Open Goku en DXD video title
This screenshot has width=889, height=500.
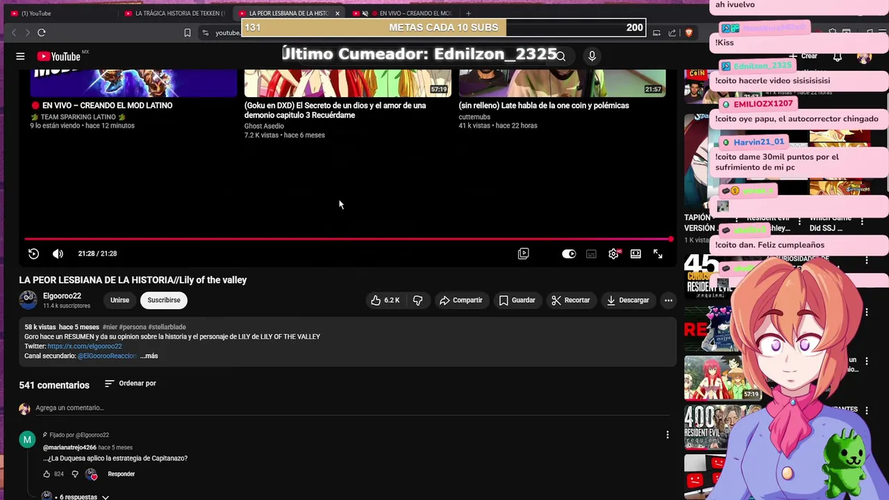335,110
